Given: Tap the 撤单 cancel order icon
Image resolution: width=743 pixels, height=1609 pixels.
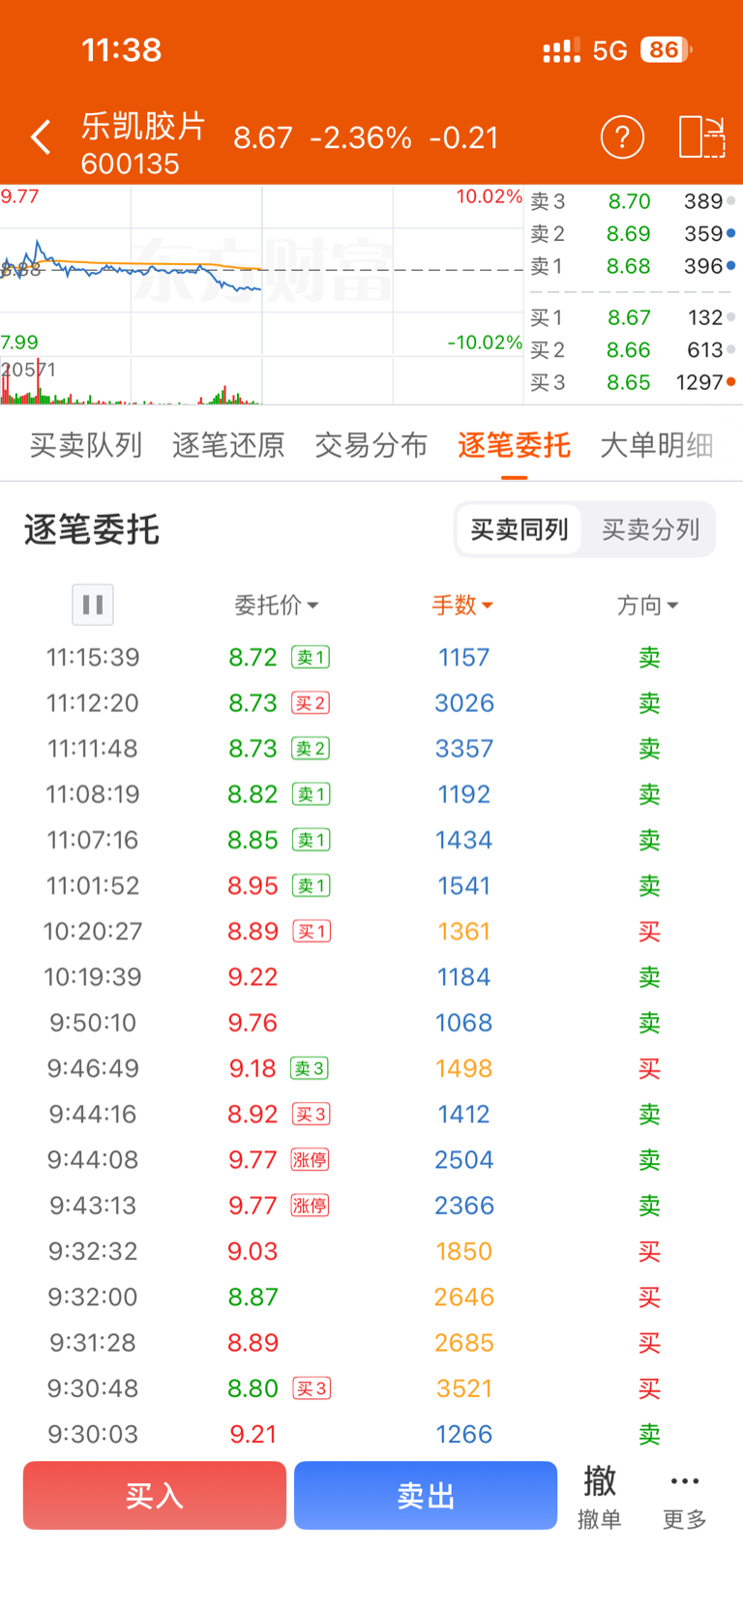Looking at the screenshot, I should point(600,1496).
